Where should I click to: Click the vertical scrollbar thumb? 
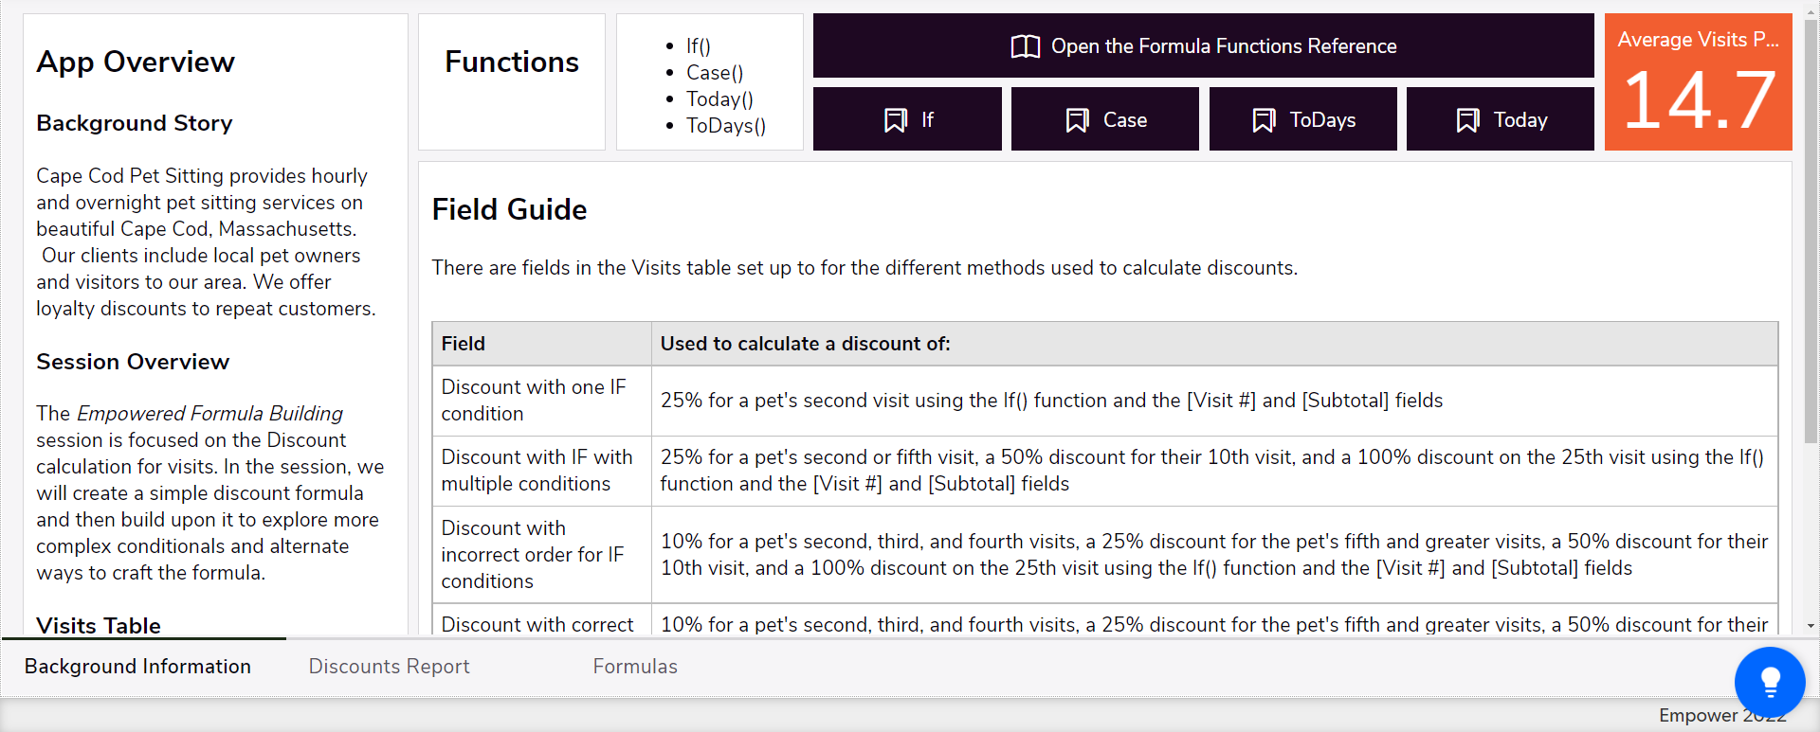tap(1811, 227)
